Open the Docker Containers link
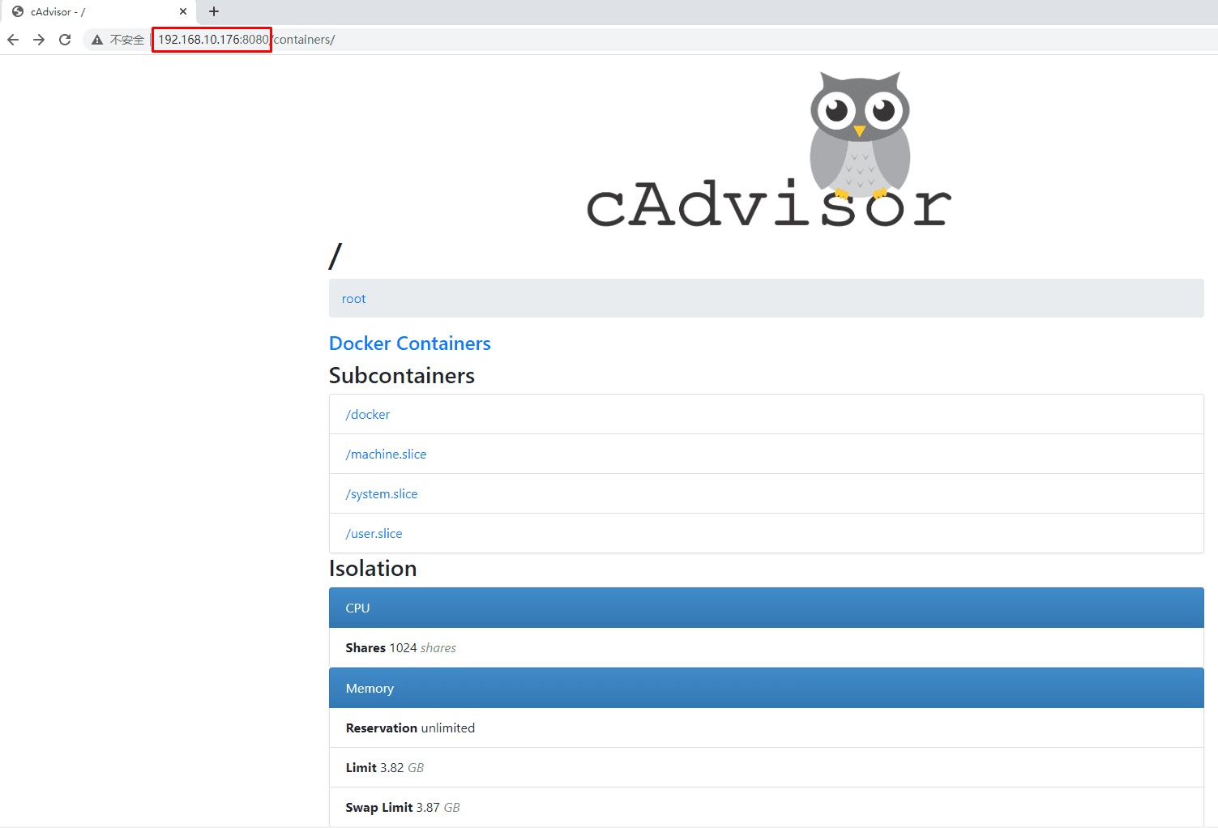 click(x=410, y=344)
